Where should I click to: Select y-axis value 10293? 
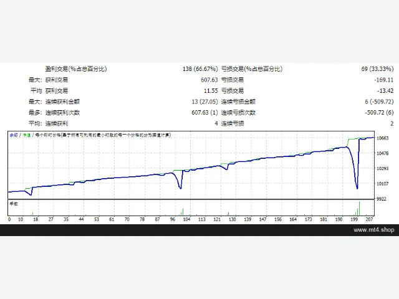tap(382, 168)
